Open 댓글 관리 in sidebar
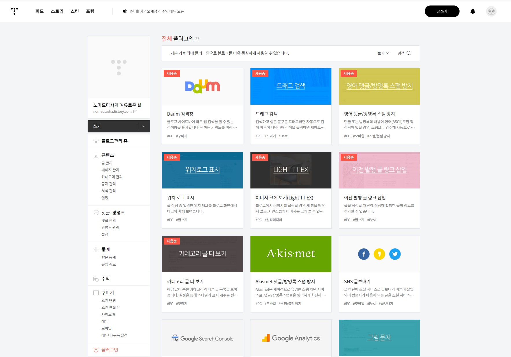Image resolution: width=511 pixels, height=357 pixels. click(x=108, y=221)
